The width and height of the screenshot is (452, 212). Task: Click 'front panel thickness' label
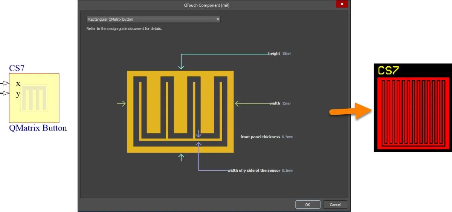(260, 137)
